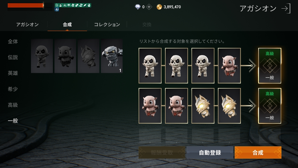This screenshot has width=298, height=168.
Task: Click the orange 合成 button
Action: [x=258, y=152]
